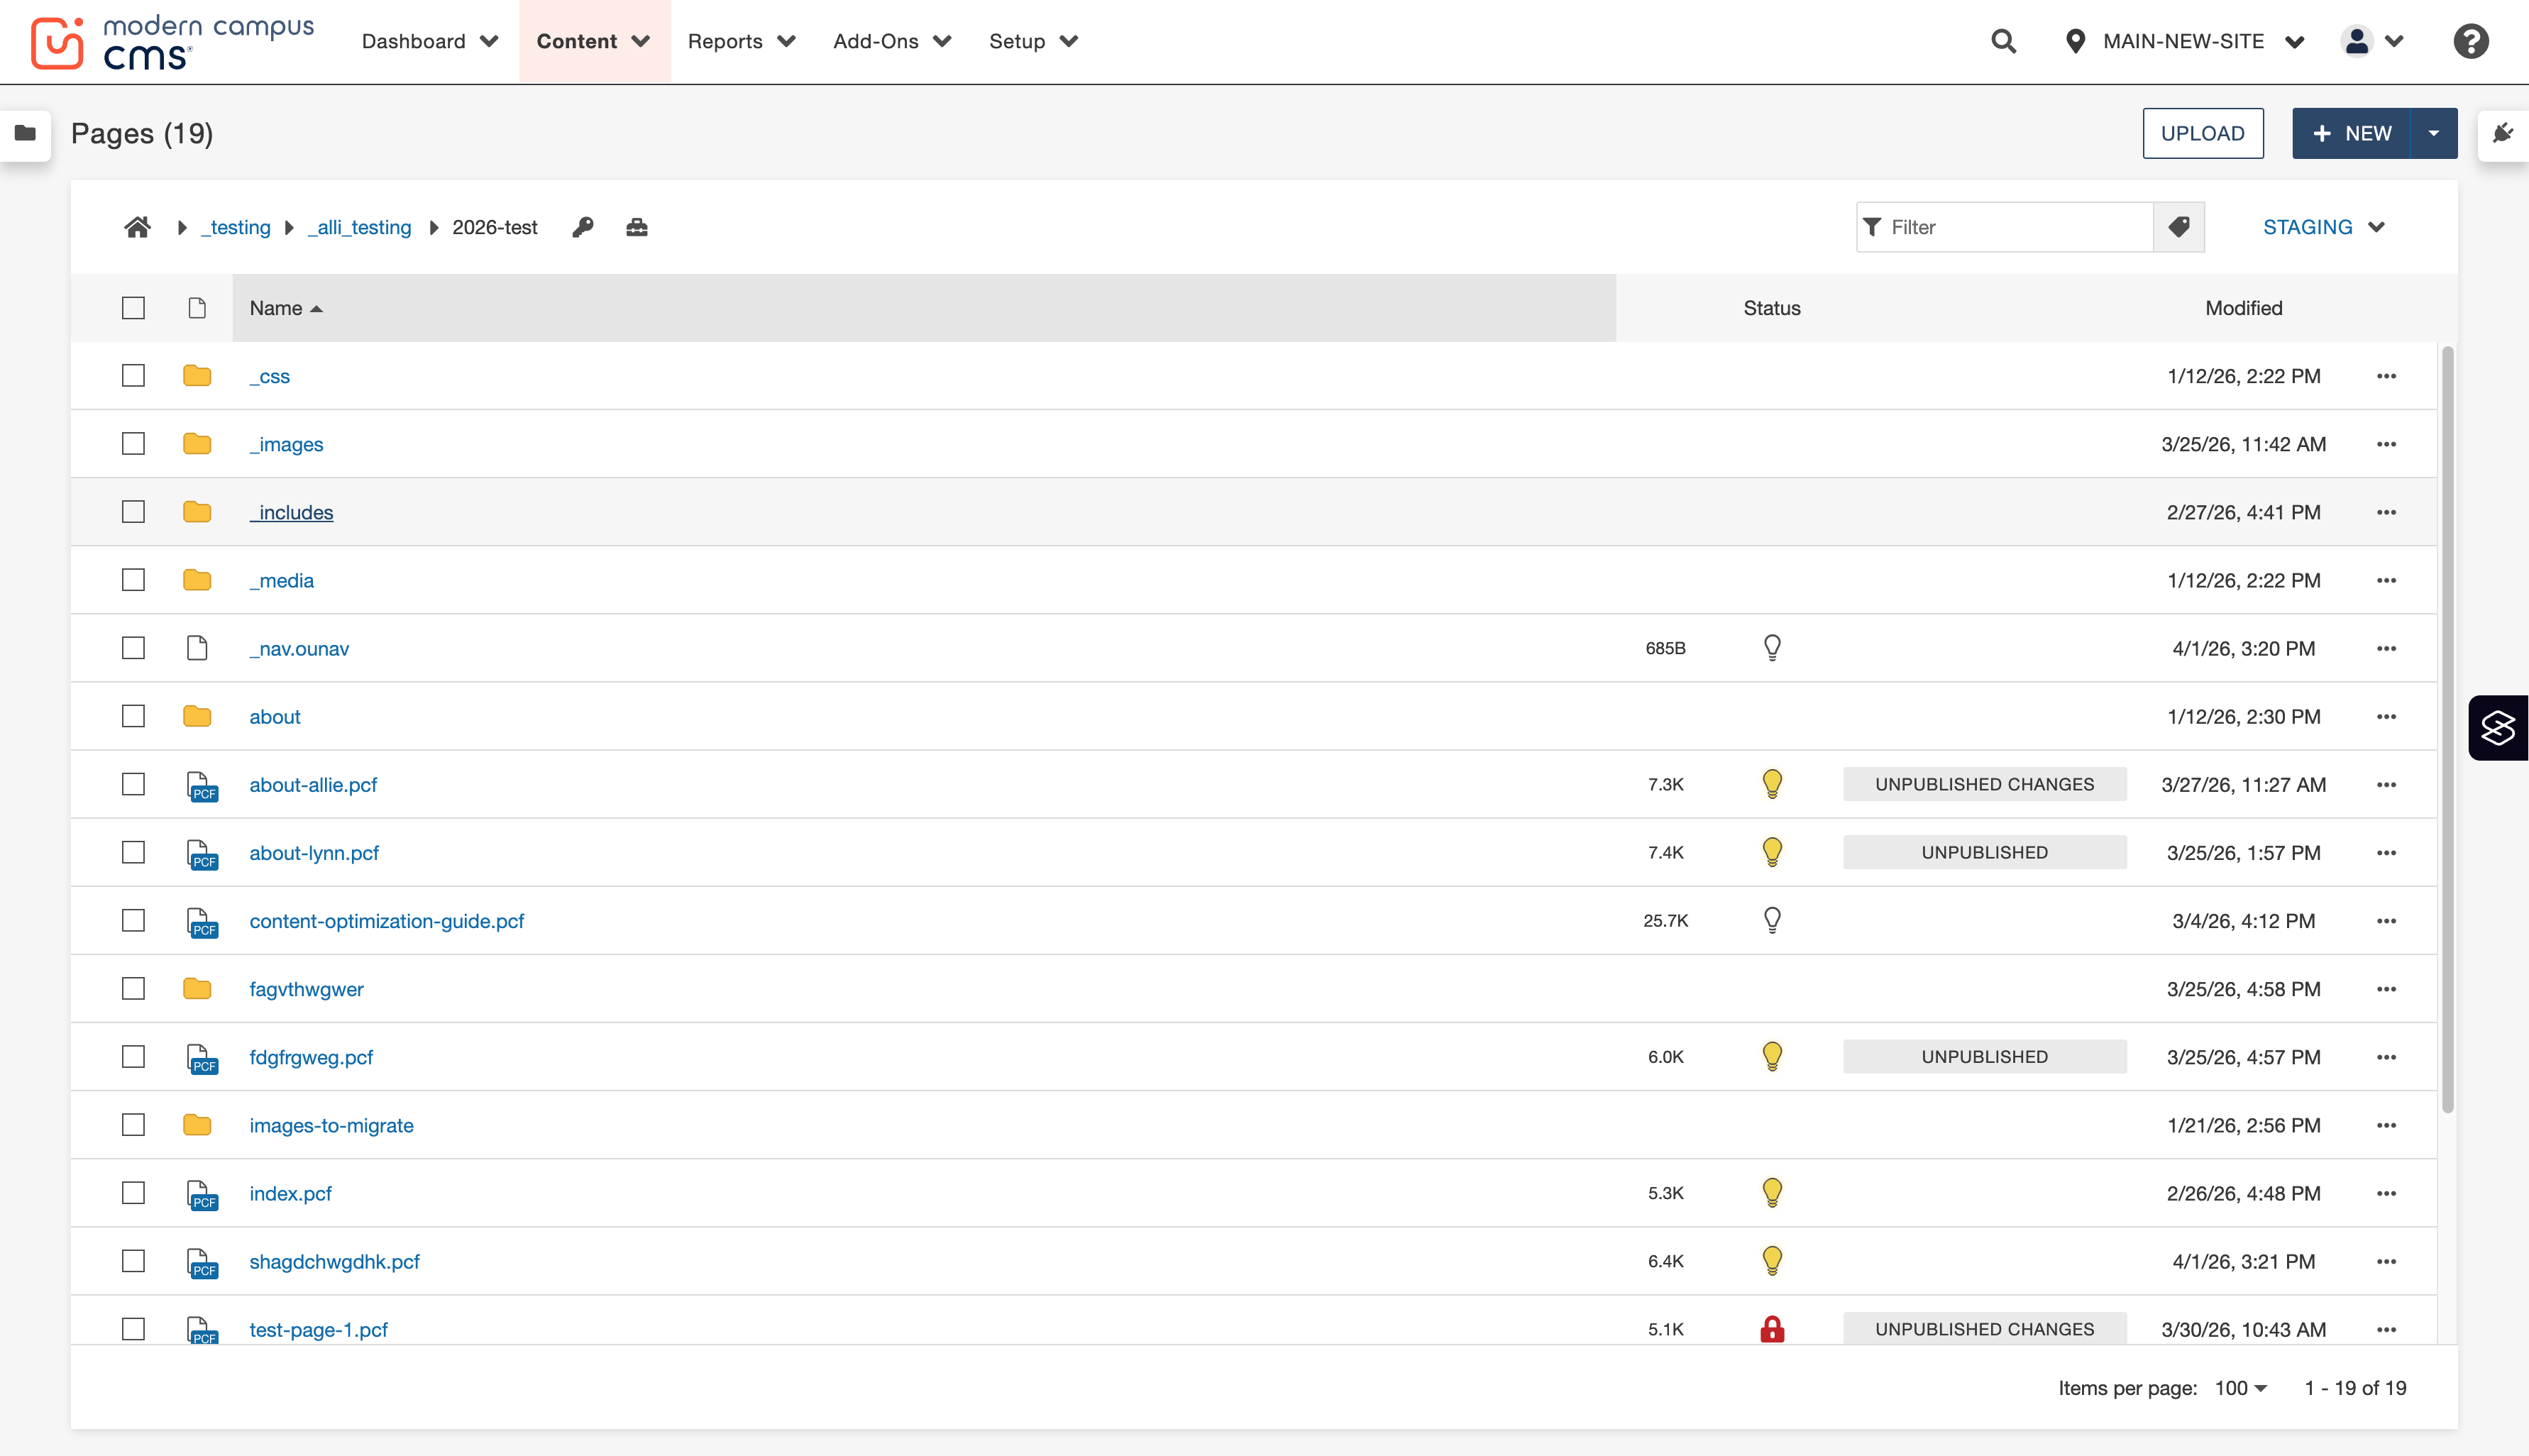Click red lock icon for test-page-1.pcf
Screen dimensions: 2529x1456
point(1772,1329)
